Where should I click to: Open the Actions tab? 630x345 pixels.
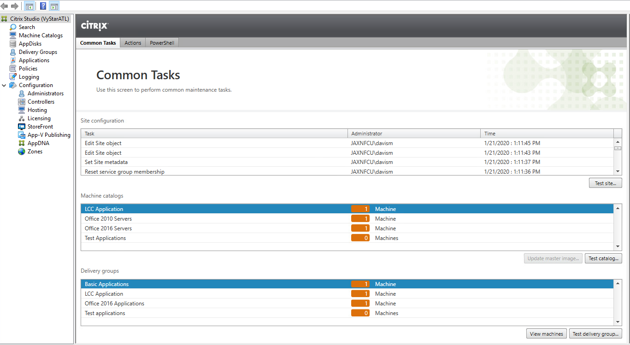click(x=133, y=43)
